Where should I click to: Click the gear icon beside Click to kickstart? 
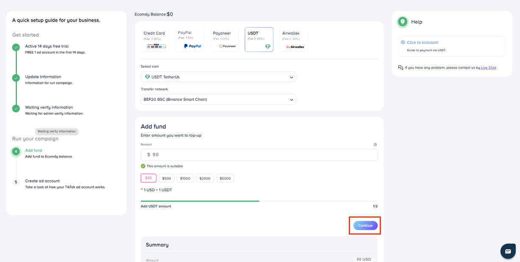click(x=403, y=42)
